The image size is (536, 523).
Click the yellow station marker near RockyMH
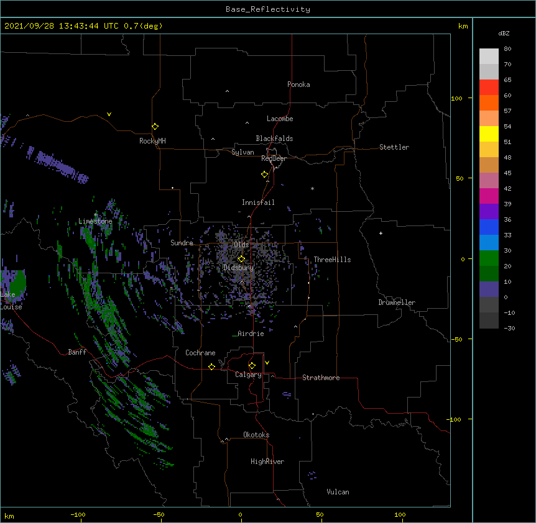click(x=155, y=127)
